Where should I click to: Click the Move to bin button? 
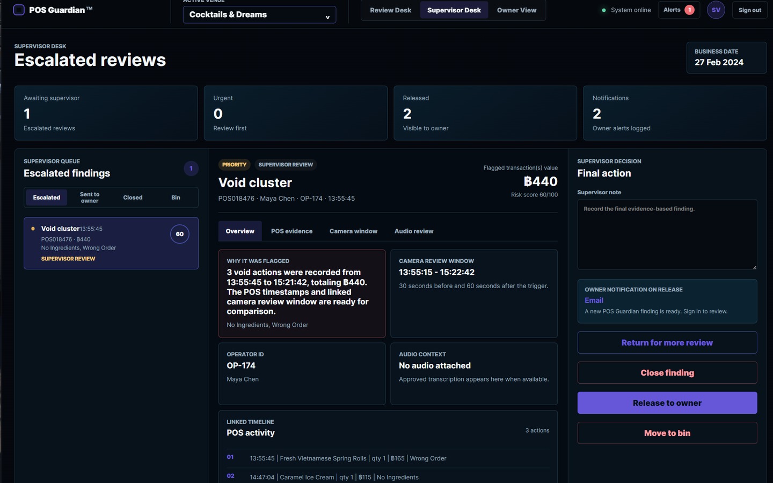click(x=667, y=433)
